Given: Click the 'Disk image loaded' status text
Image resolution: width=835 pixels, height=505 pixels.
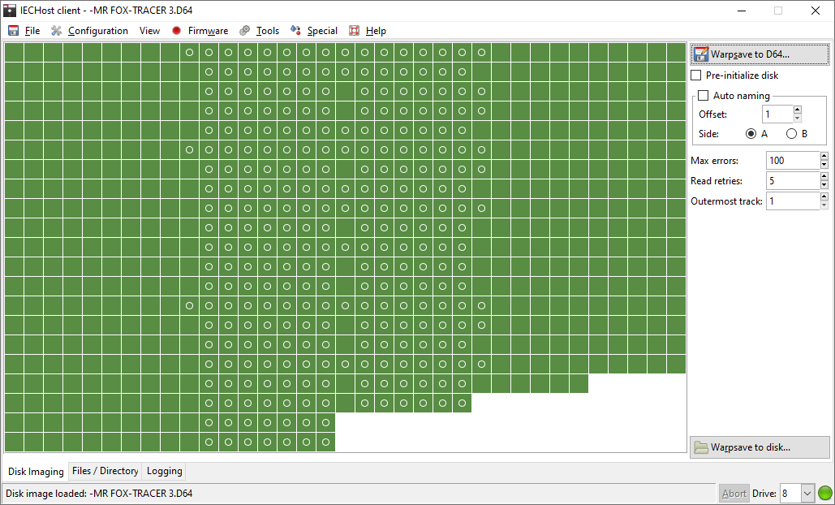Looking at the screenshot, I should 99,494.
